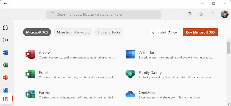Click the Forms app icon
Screen dimensions: 231x106
[30, 94]
